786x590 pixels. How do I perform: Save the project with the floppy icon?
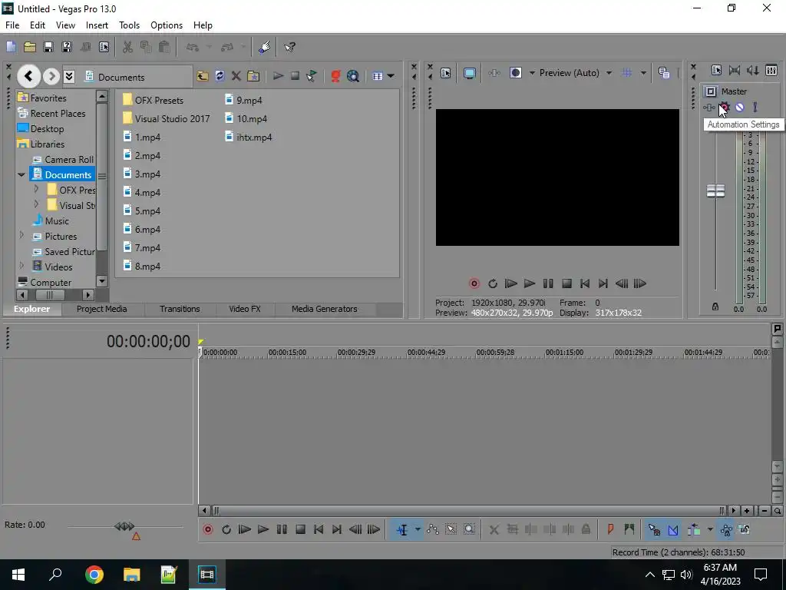tap(48, 47)
